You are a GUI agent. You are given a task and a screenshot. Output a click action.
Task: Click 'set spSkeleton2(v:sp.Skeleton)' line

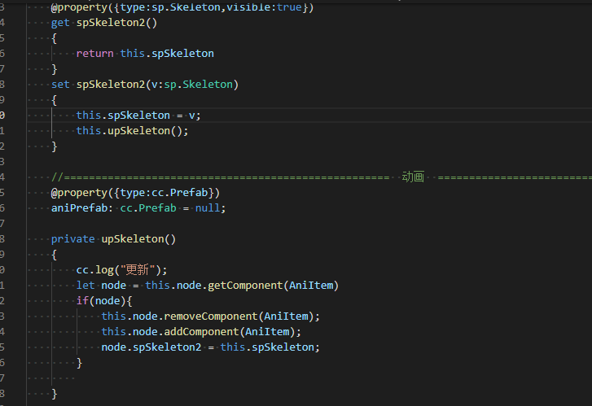point(145,85)
